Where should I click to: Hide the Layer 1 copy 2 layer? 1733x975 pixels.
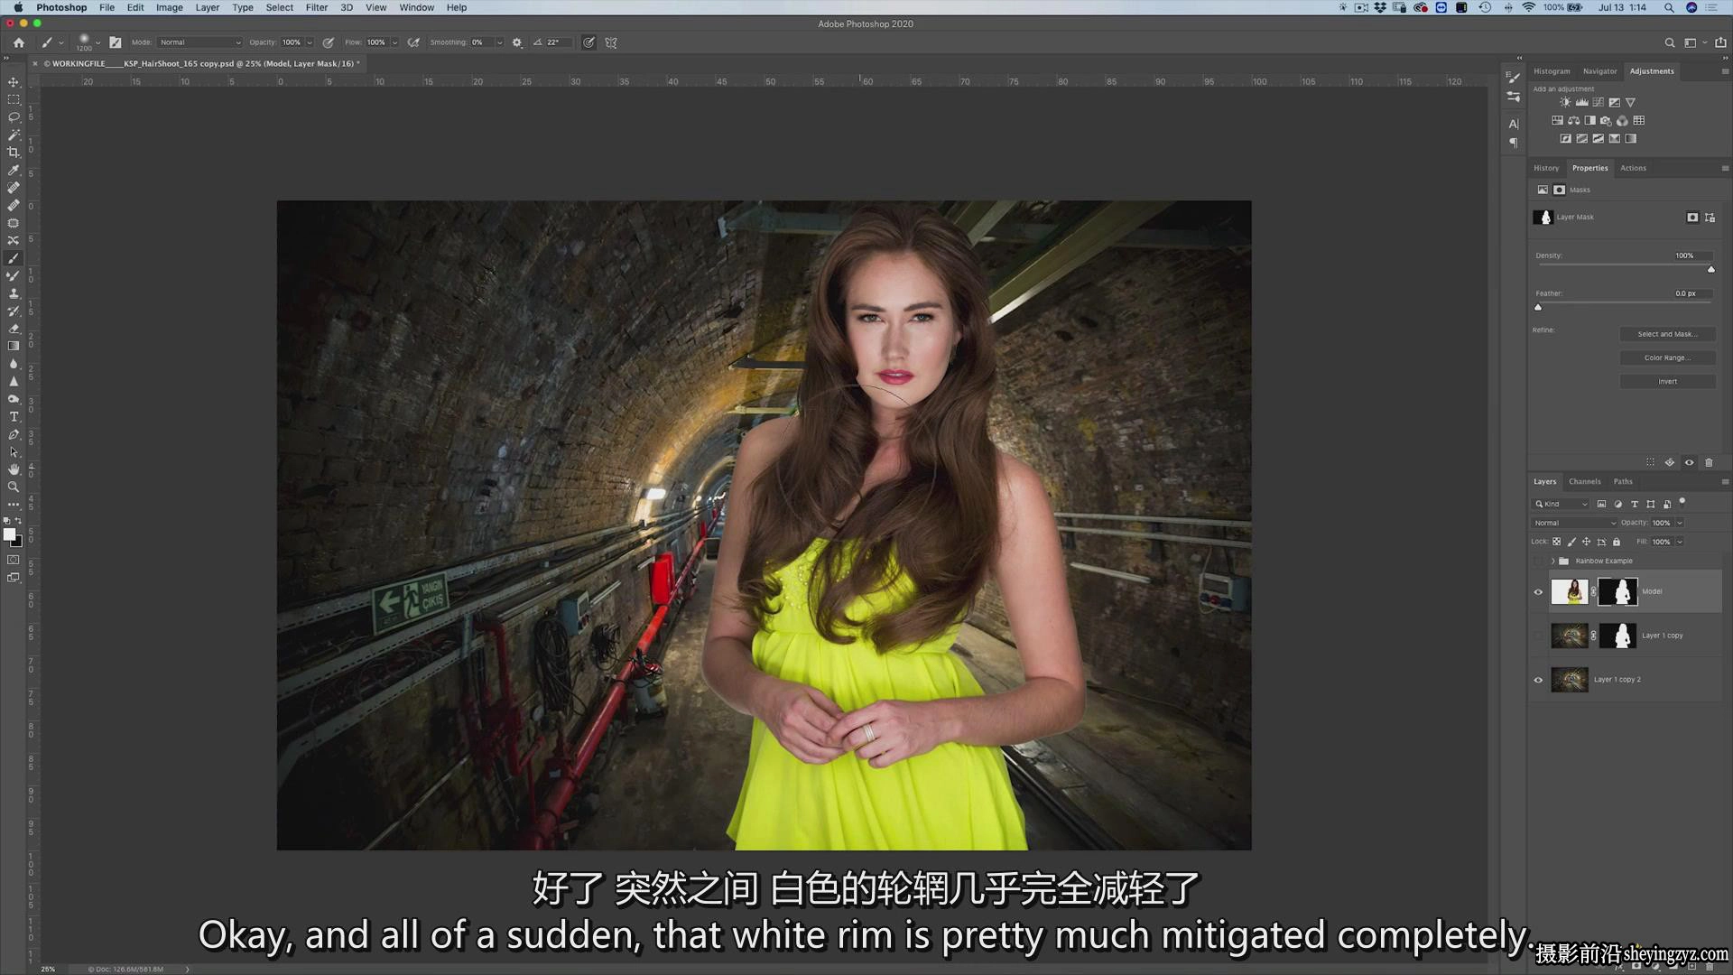pyautogui.click(x=1539, y=680)
